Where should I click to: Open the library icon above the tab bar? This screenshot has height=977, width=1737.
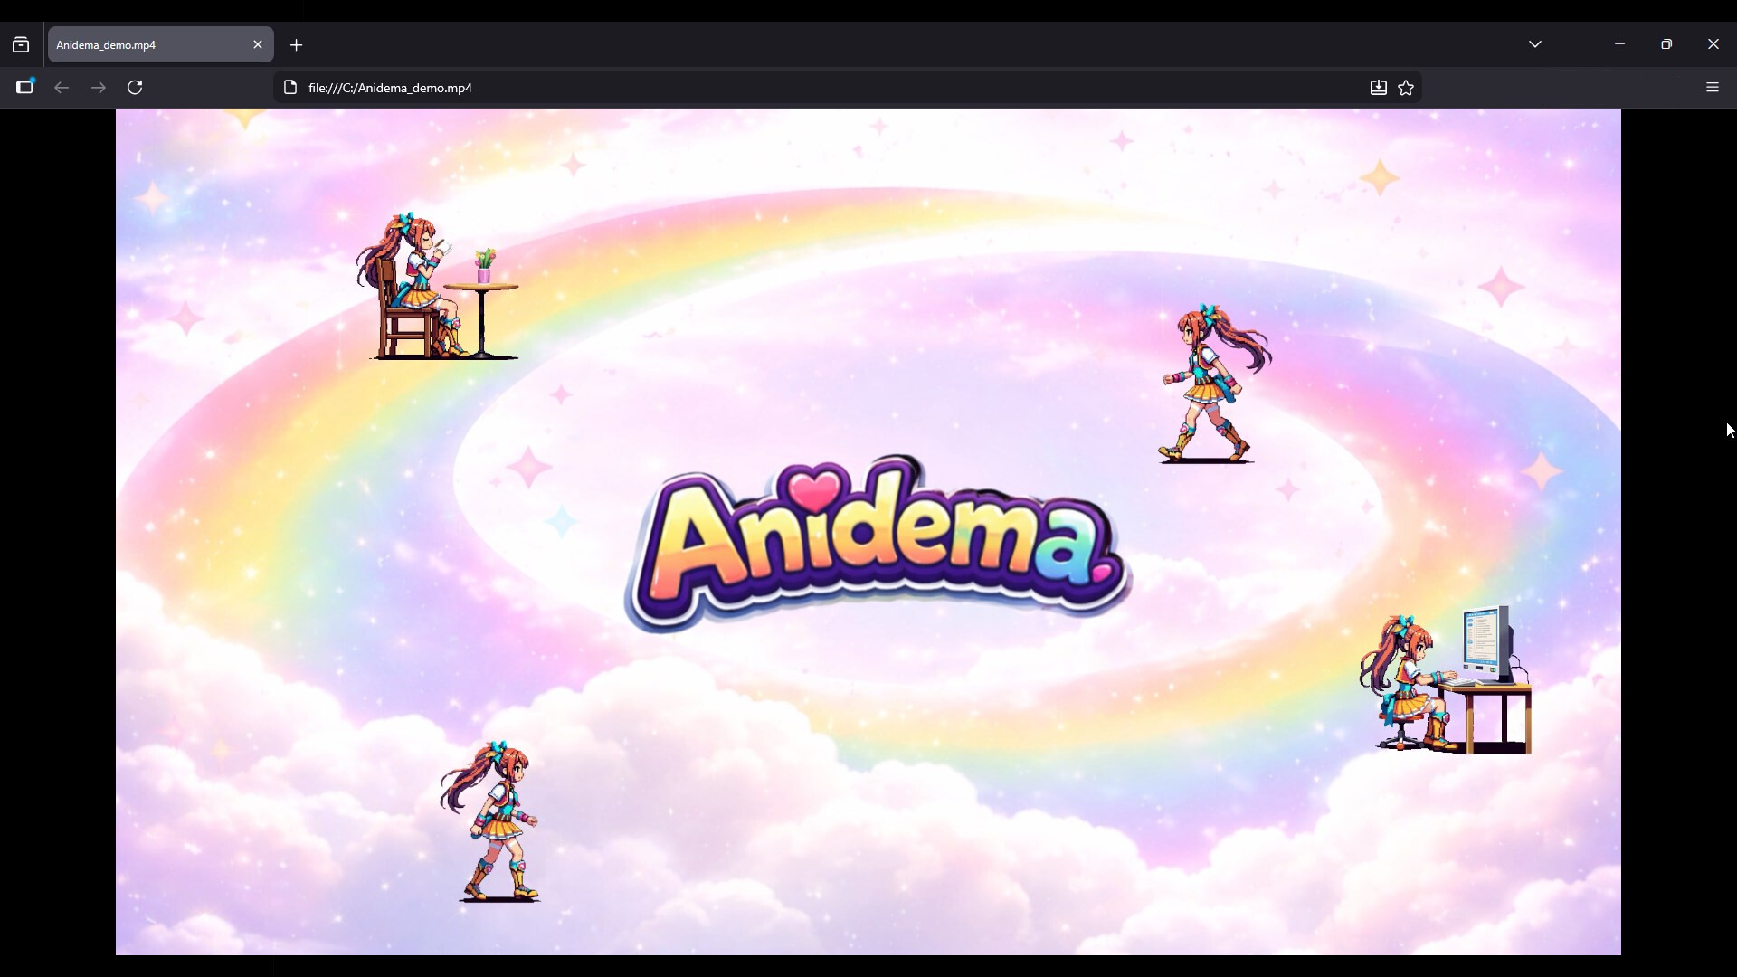(21, 44)
